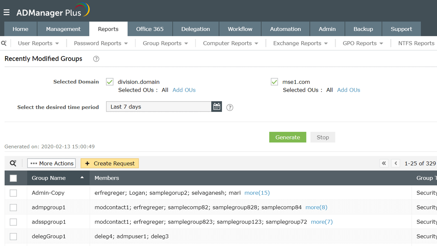Switch to the Automation tab
This screenshot has width=437, height=246.
285,29
